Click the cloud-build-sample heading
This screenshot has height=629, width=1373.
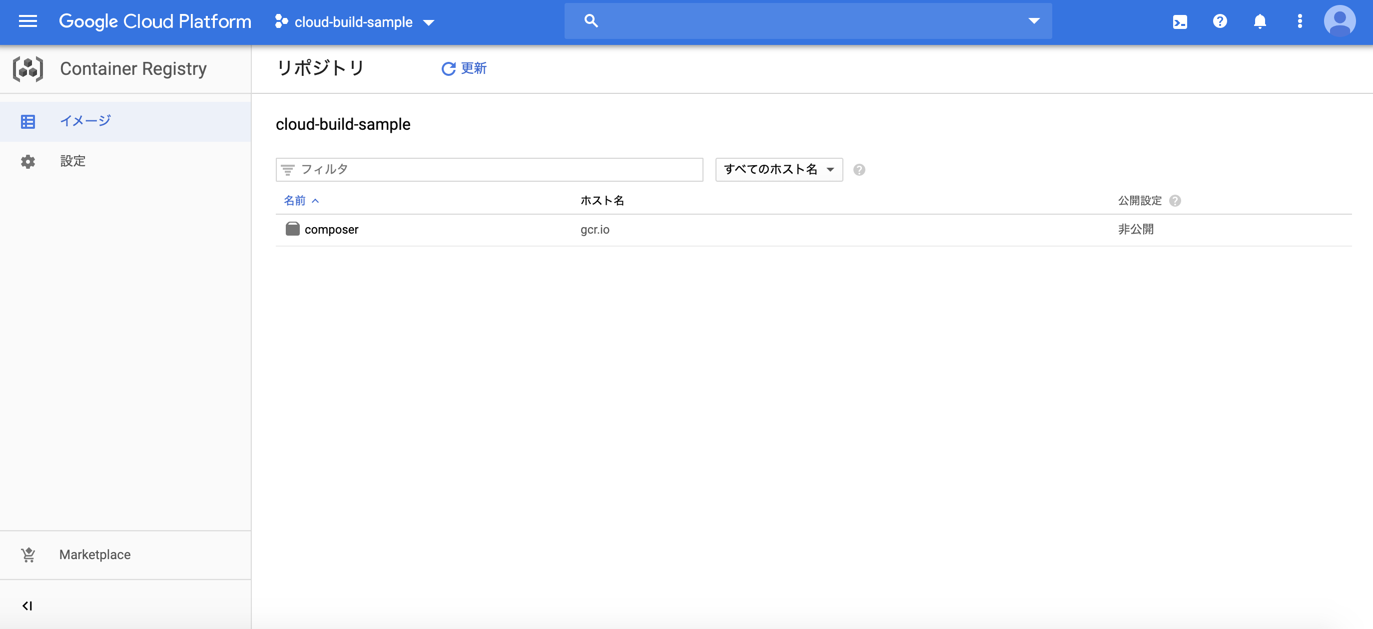click(343, 124)
